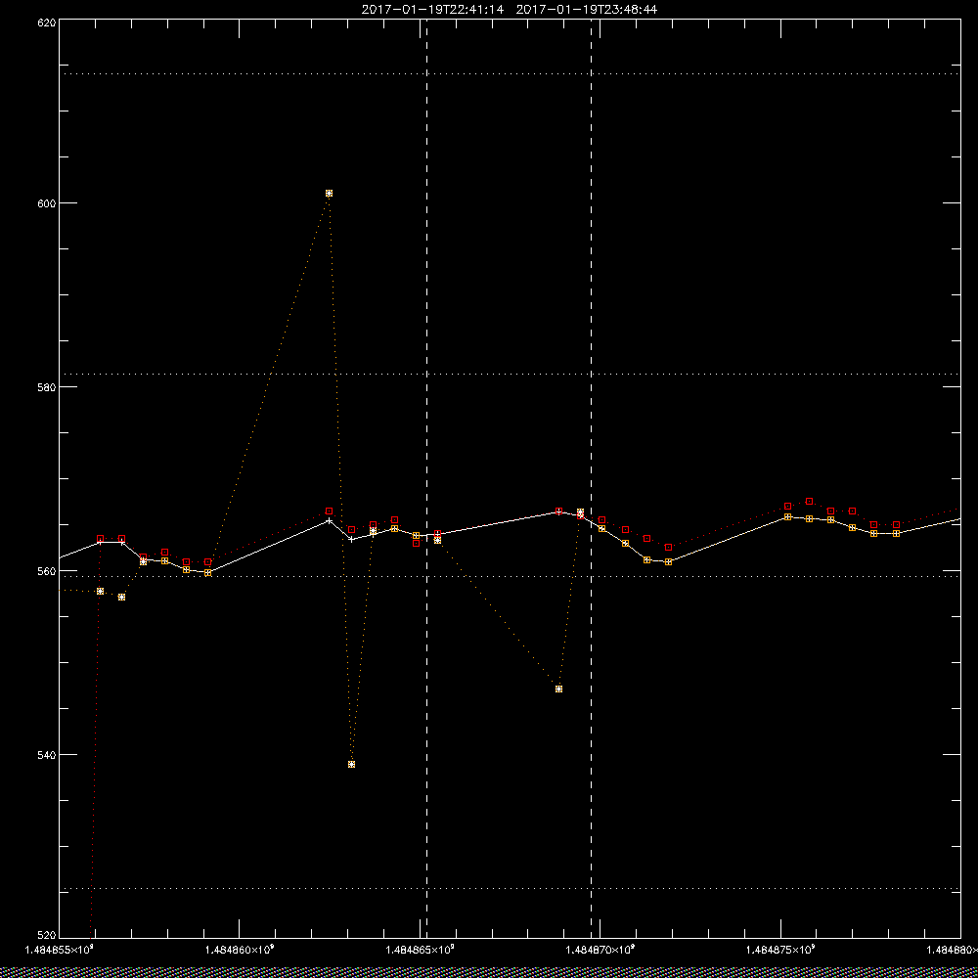Click the lowest orange data point near 539
This screenshot has height=978, width=978.
(352, 764)
